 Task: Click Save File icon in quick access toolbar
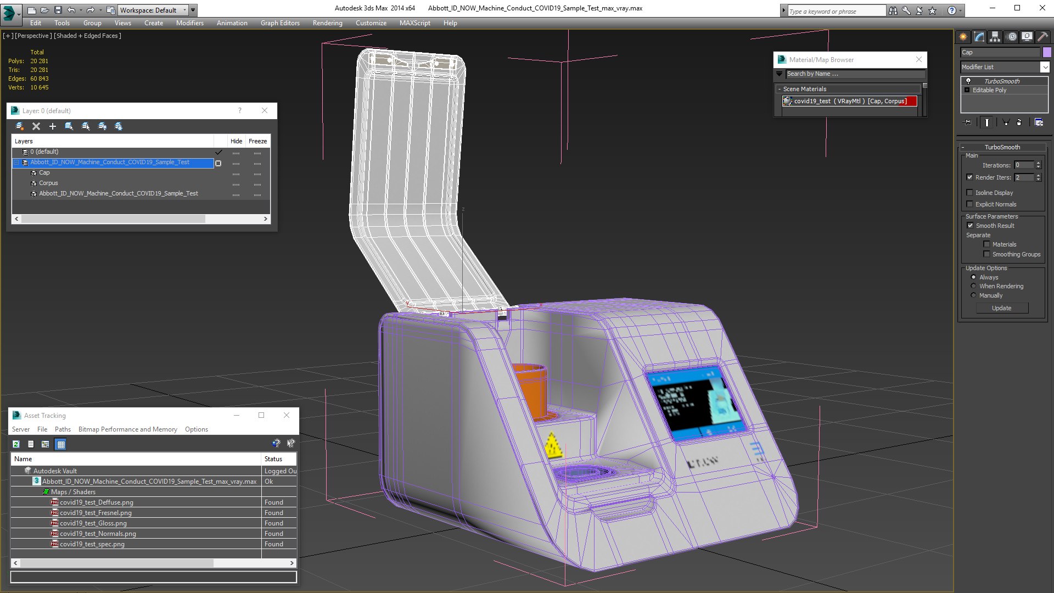point(58,10)
